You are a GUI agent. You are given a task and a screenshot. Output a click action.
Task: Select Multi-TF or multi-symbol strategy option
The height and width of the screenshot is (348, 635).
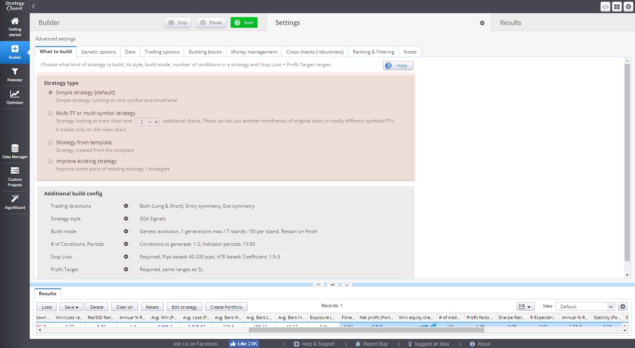point(50,113)
